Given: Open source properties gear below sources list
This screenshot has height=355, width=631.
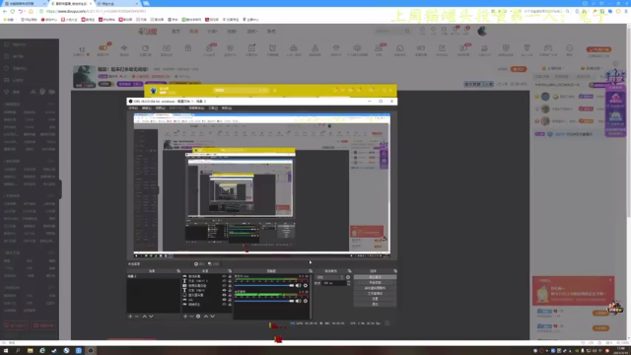Looking at the screenshot, I should 198,317.
